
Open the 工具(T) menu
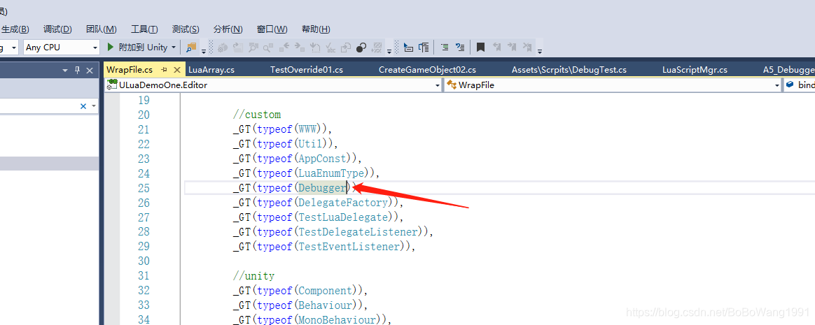tap(144, 29)
